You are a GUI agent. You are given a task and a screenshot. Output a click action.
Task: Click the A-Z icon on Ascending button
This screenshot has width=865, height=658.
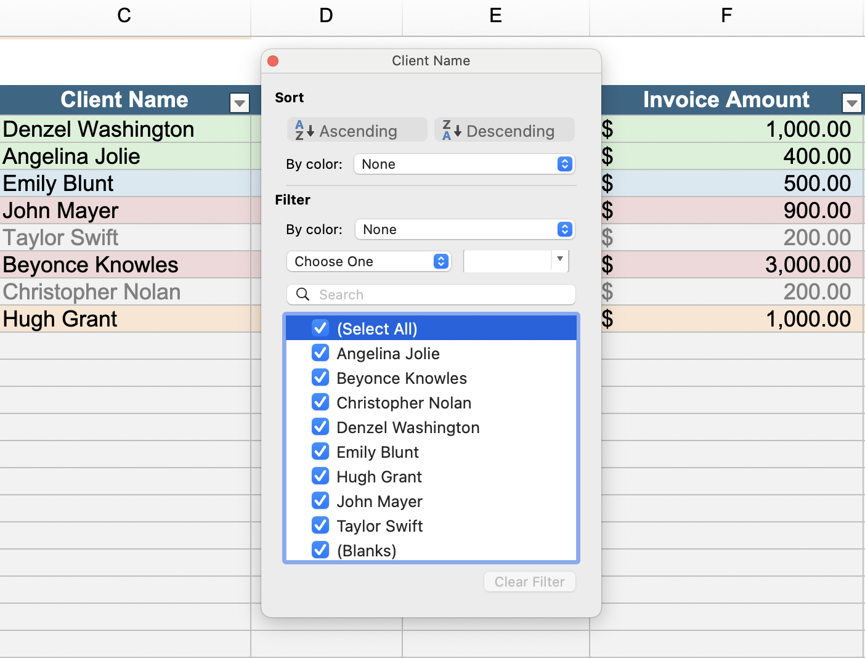[302, 130]
